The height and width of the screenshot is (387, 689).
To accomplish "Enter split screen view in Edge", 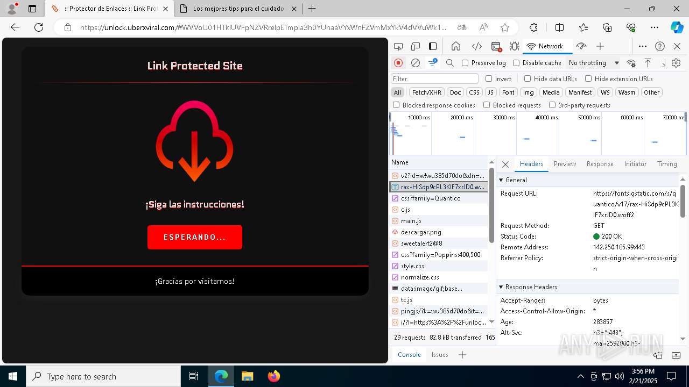I will click(x=559, y=27).
